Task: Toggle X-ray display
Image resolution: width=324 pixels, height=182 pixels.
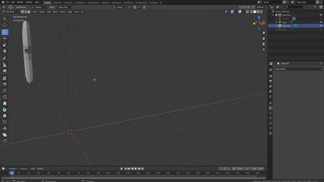Action: pyautogui.click(x=248, y=12)
